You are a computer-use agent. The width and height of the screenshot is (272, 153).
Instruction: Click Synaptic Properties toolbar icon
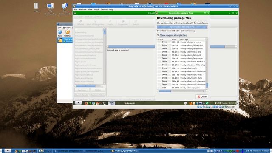pos(123,23)
